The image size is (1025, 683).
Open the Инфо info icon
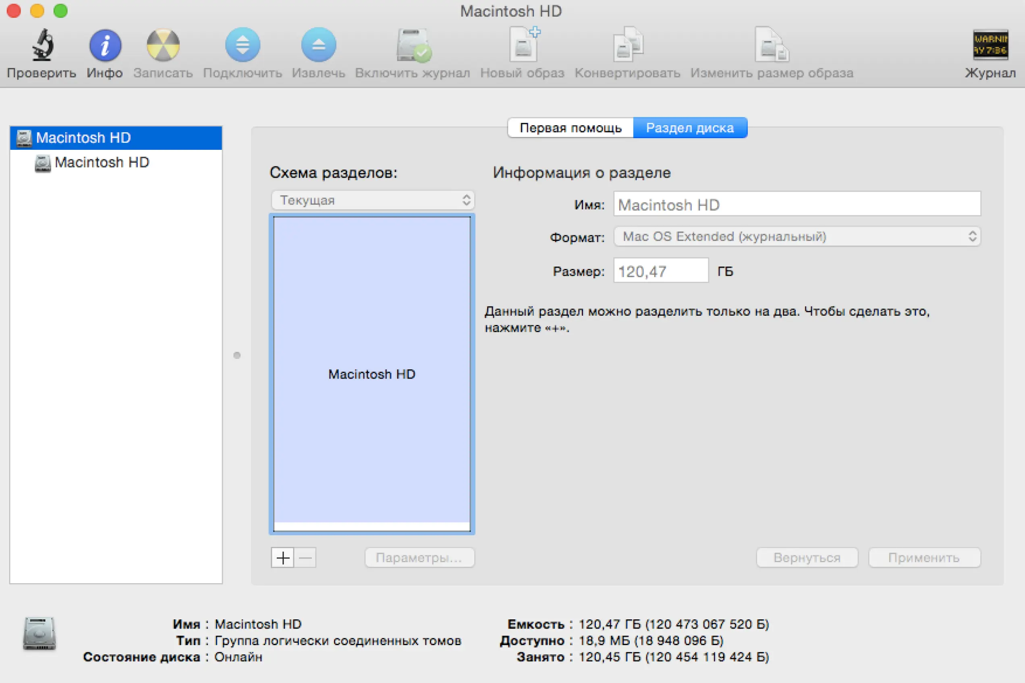(105, 45)
